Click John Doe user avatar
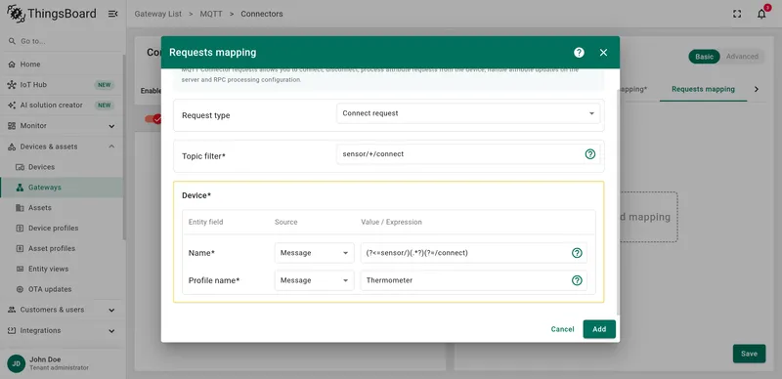 16,363
